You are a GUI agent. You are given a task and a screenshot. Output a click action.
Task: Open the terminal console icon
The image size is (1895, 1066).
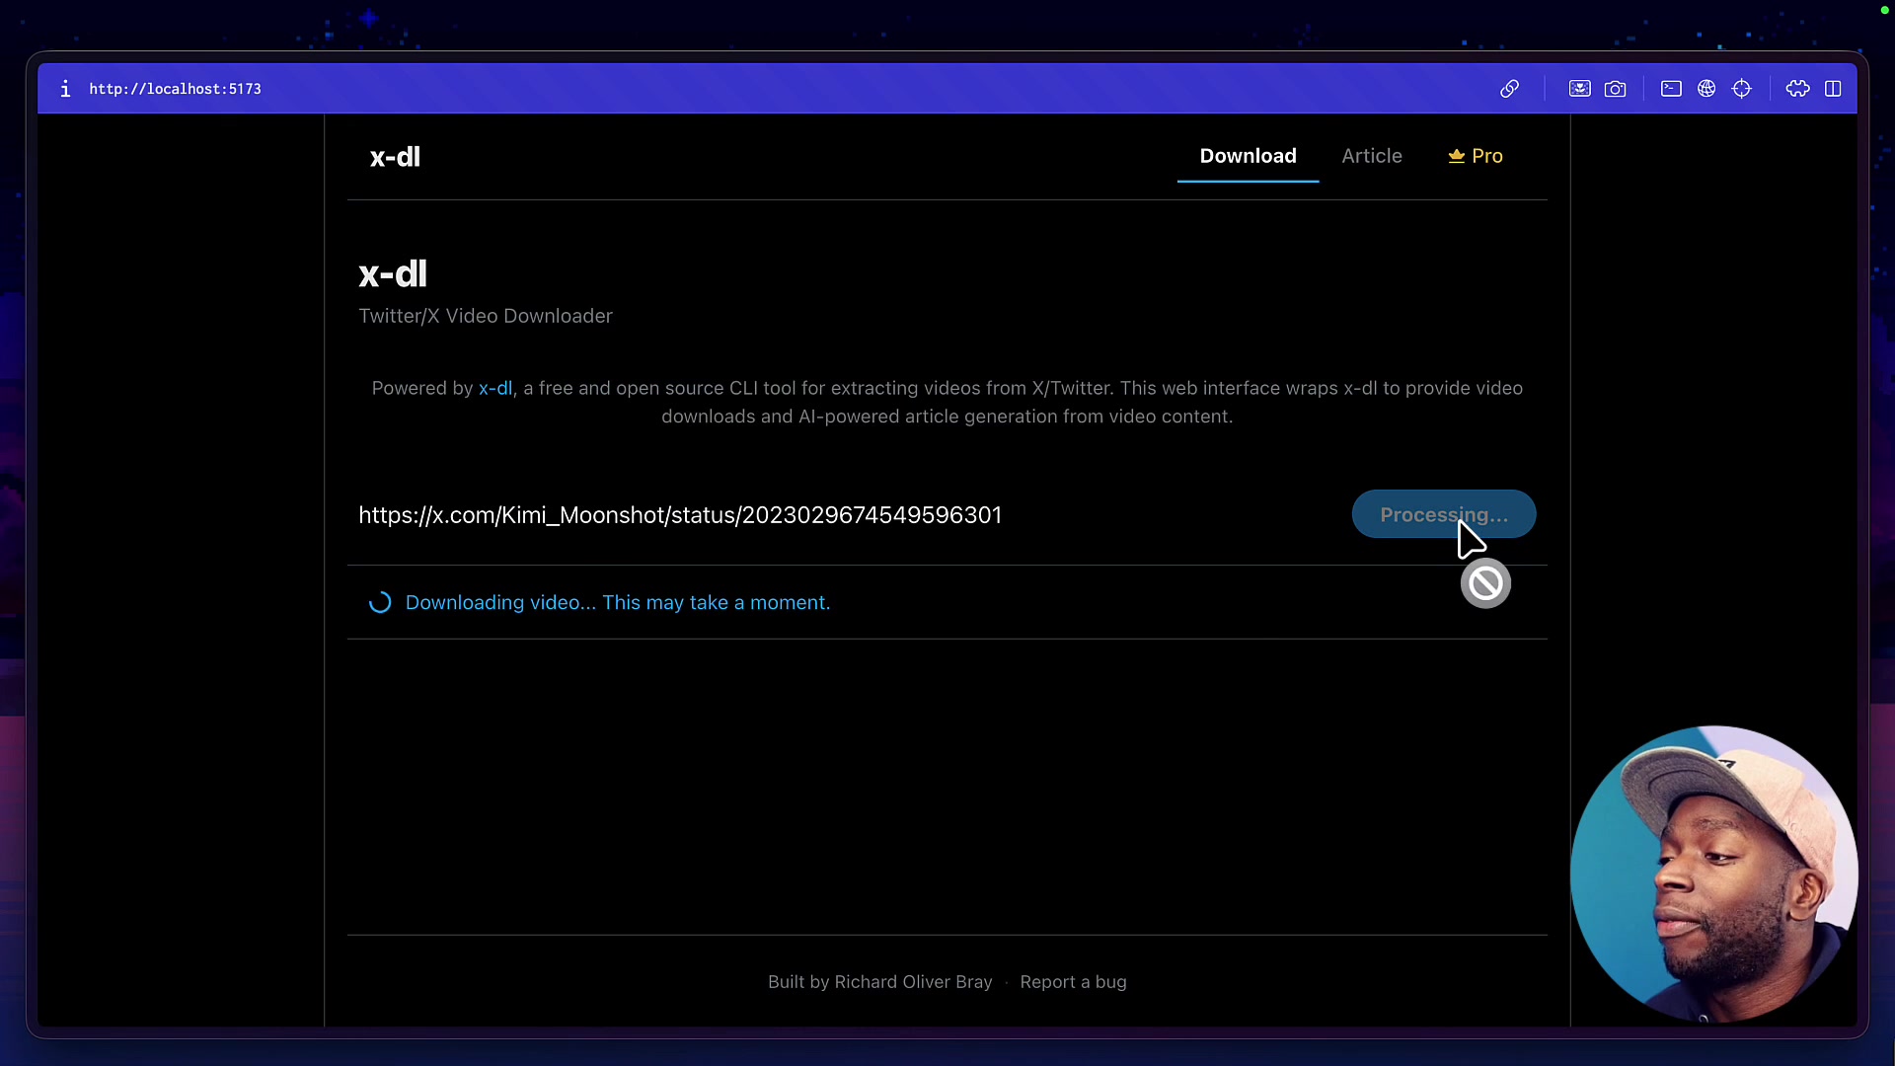coord(1671,88)
